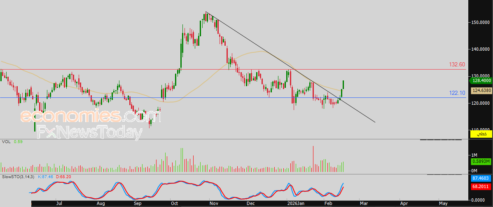This screenshot has width=493, height=207.
Task: Click the blue 122.10 support label
Action: coord(457,93)
